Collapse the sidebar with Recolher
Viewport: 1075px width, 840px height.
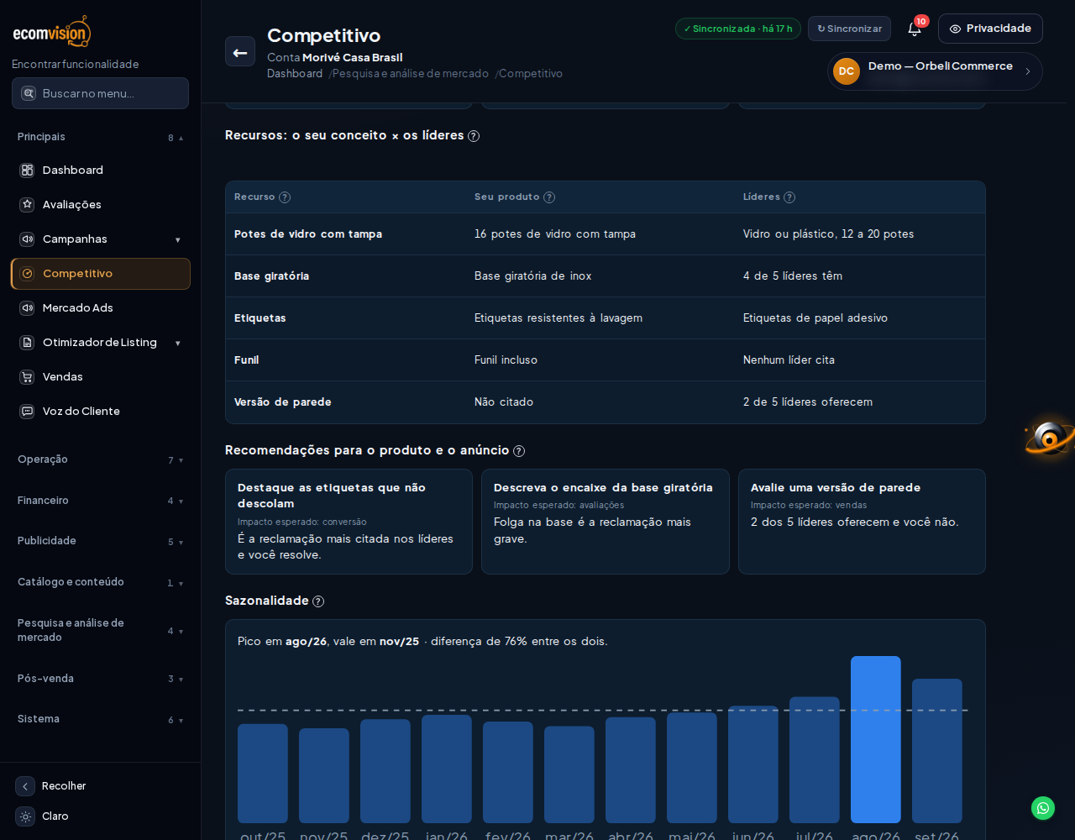click(x=51, y=786)
